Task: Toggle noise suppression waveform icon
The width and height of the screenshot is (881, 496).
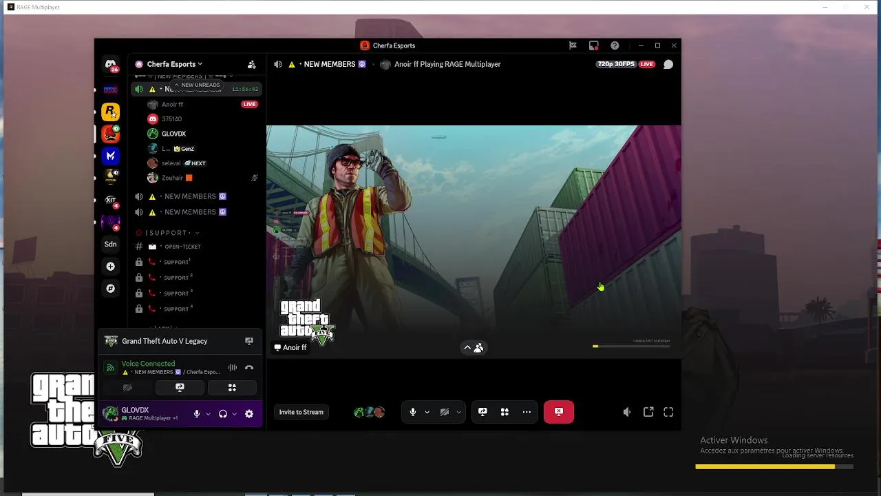Action: (233, 368)
